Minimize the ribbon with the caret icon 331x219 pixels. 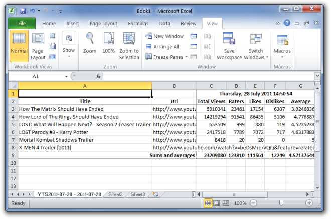[x=278, y=23]
